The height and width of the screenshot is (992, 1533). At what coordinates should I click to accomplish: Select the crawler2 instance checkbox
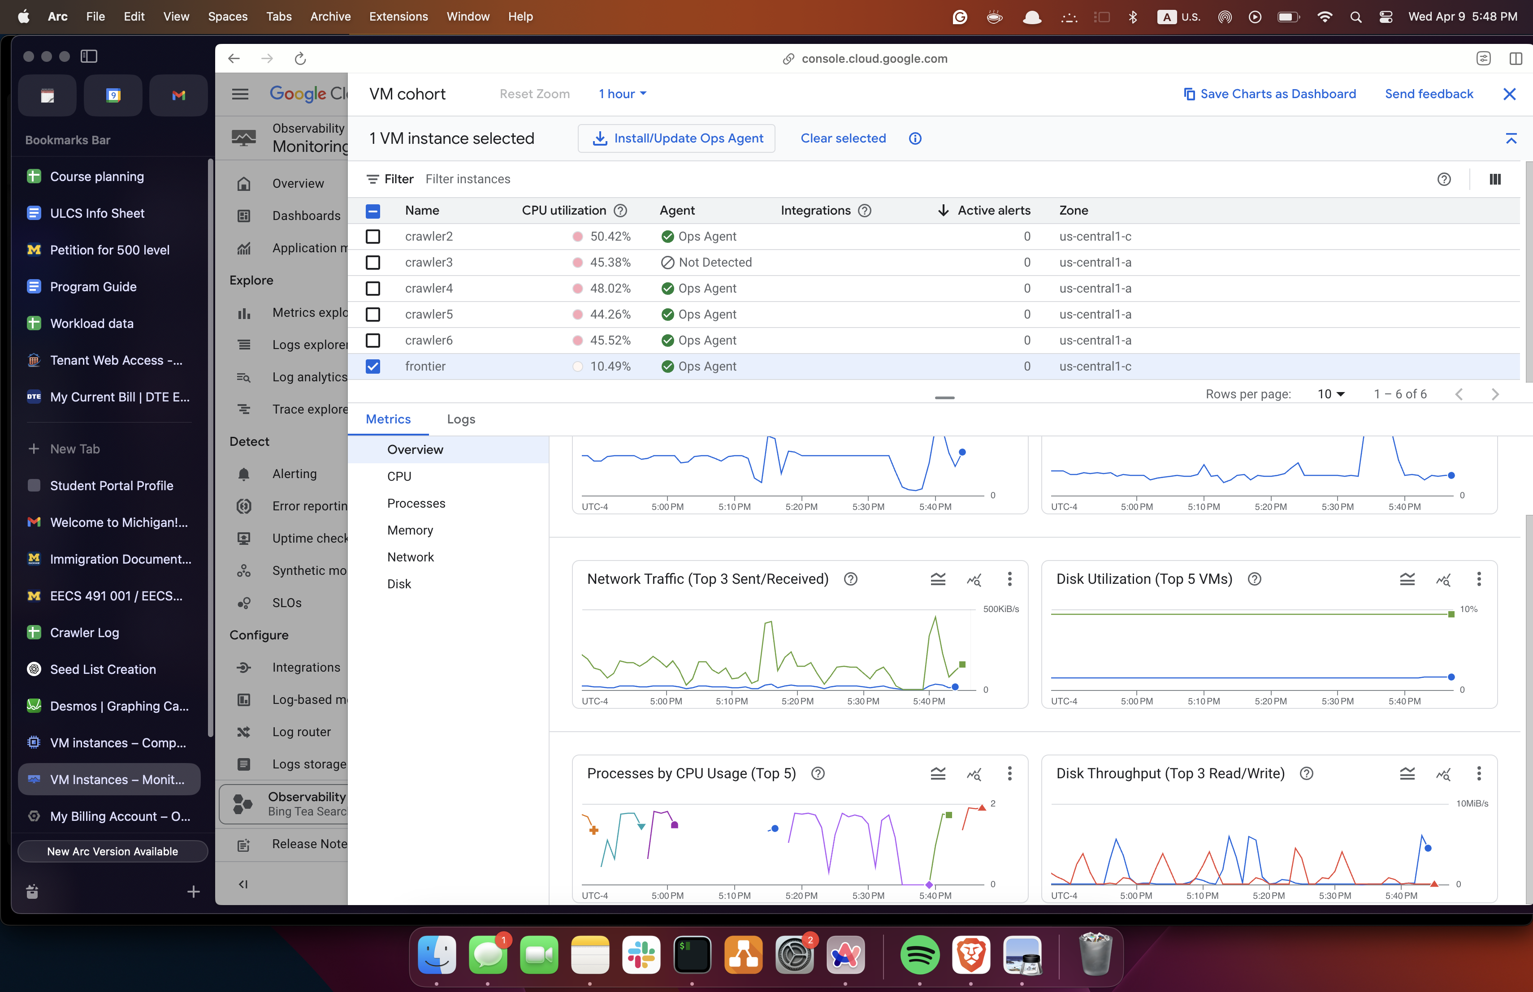tap(373, 236)
